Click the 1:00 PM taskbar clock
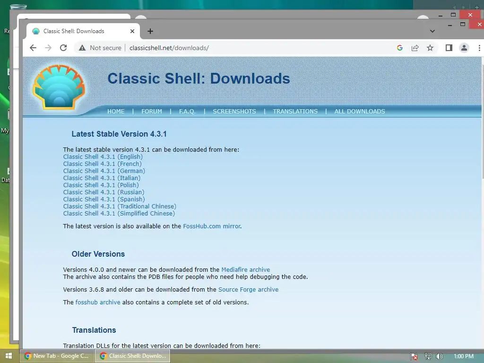The width and height of the screenshot is (484, 363). (464, 356)
